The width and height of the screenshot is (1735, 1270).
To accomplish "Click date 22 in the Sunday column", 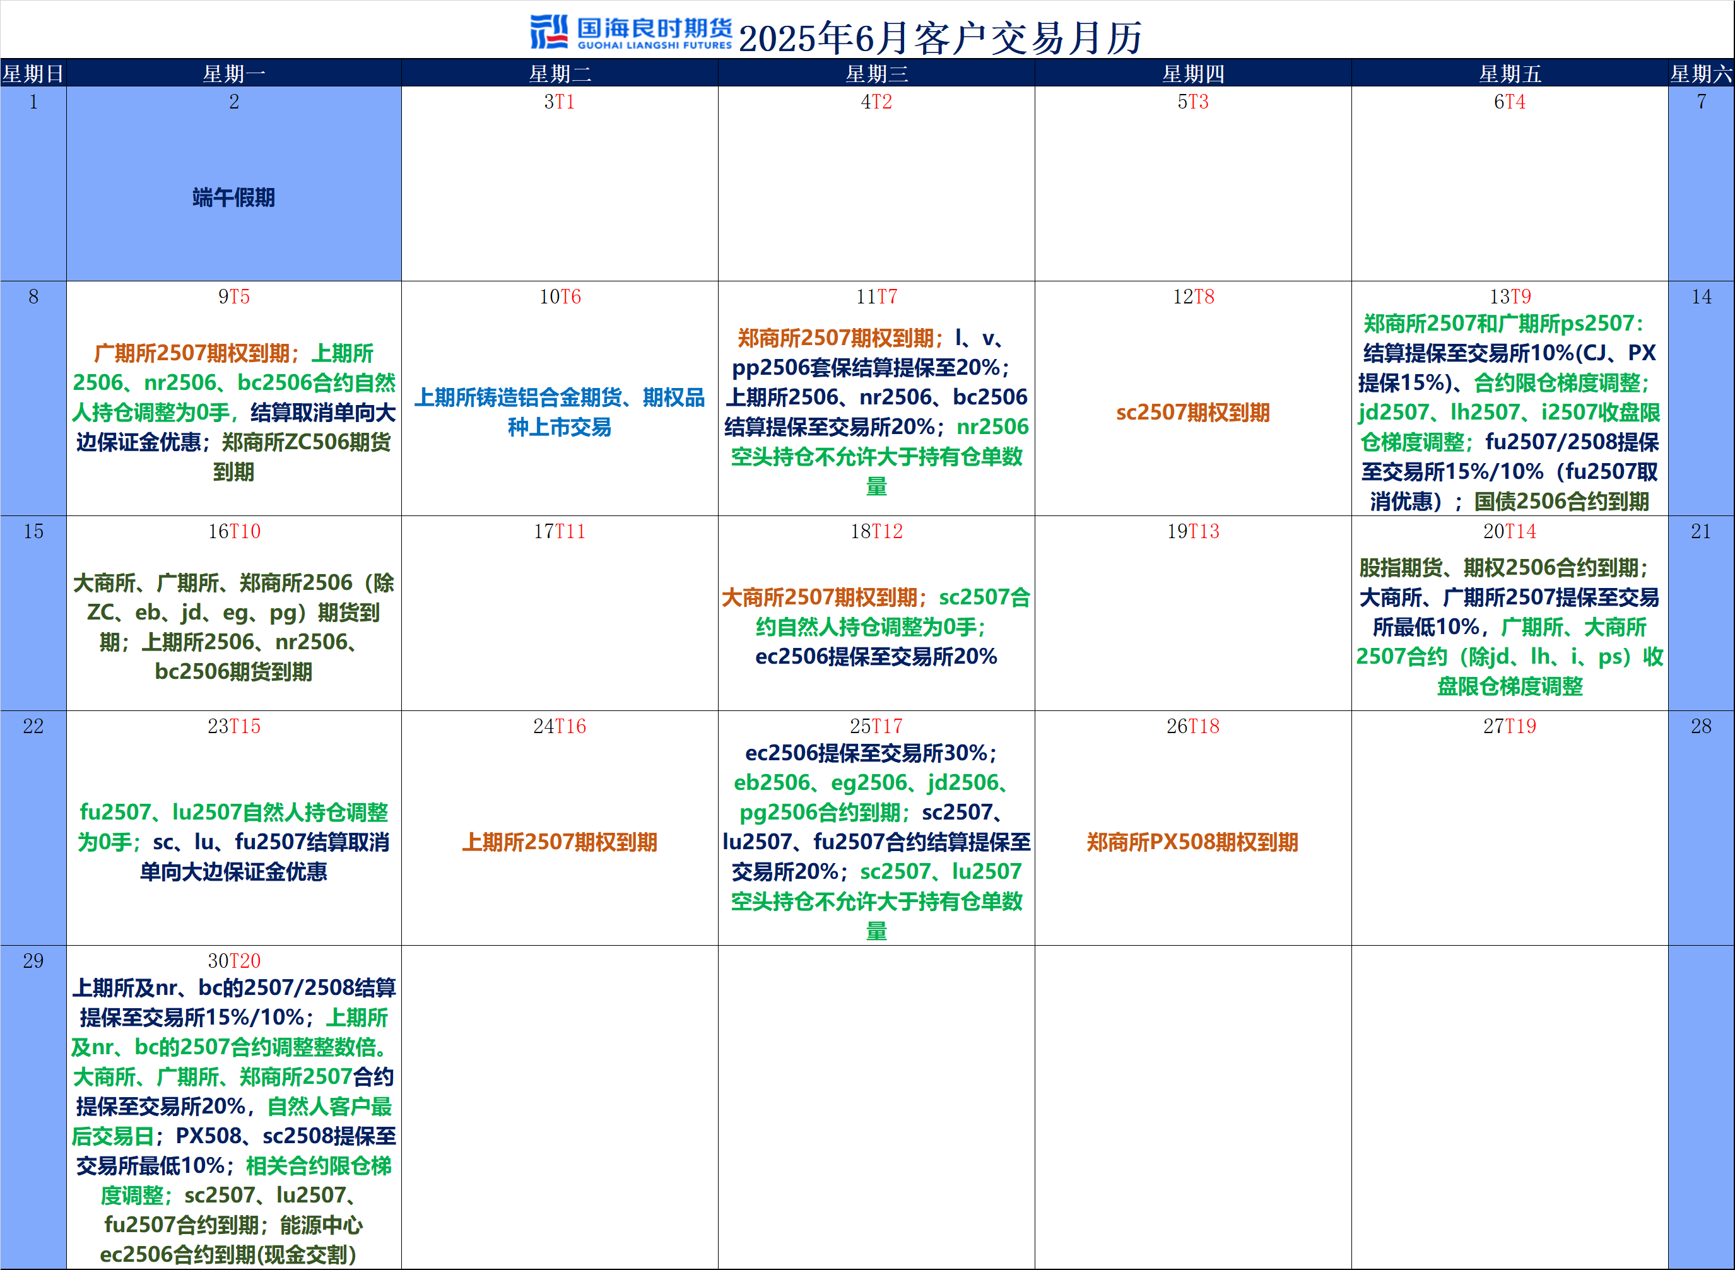I will point(33,727).
